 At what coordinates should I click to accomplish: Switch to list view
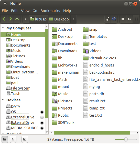[130, 19]
